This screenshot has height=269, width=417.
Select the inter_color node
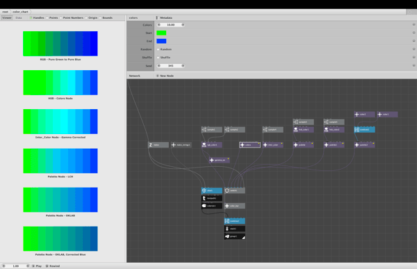(273, 145)
